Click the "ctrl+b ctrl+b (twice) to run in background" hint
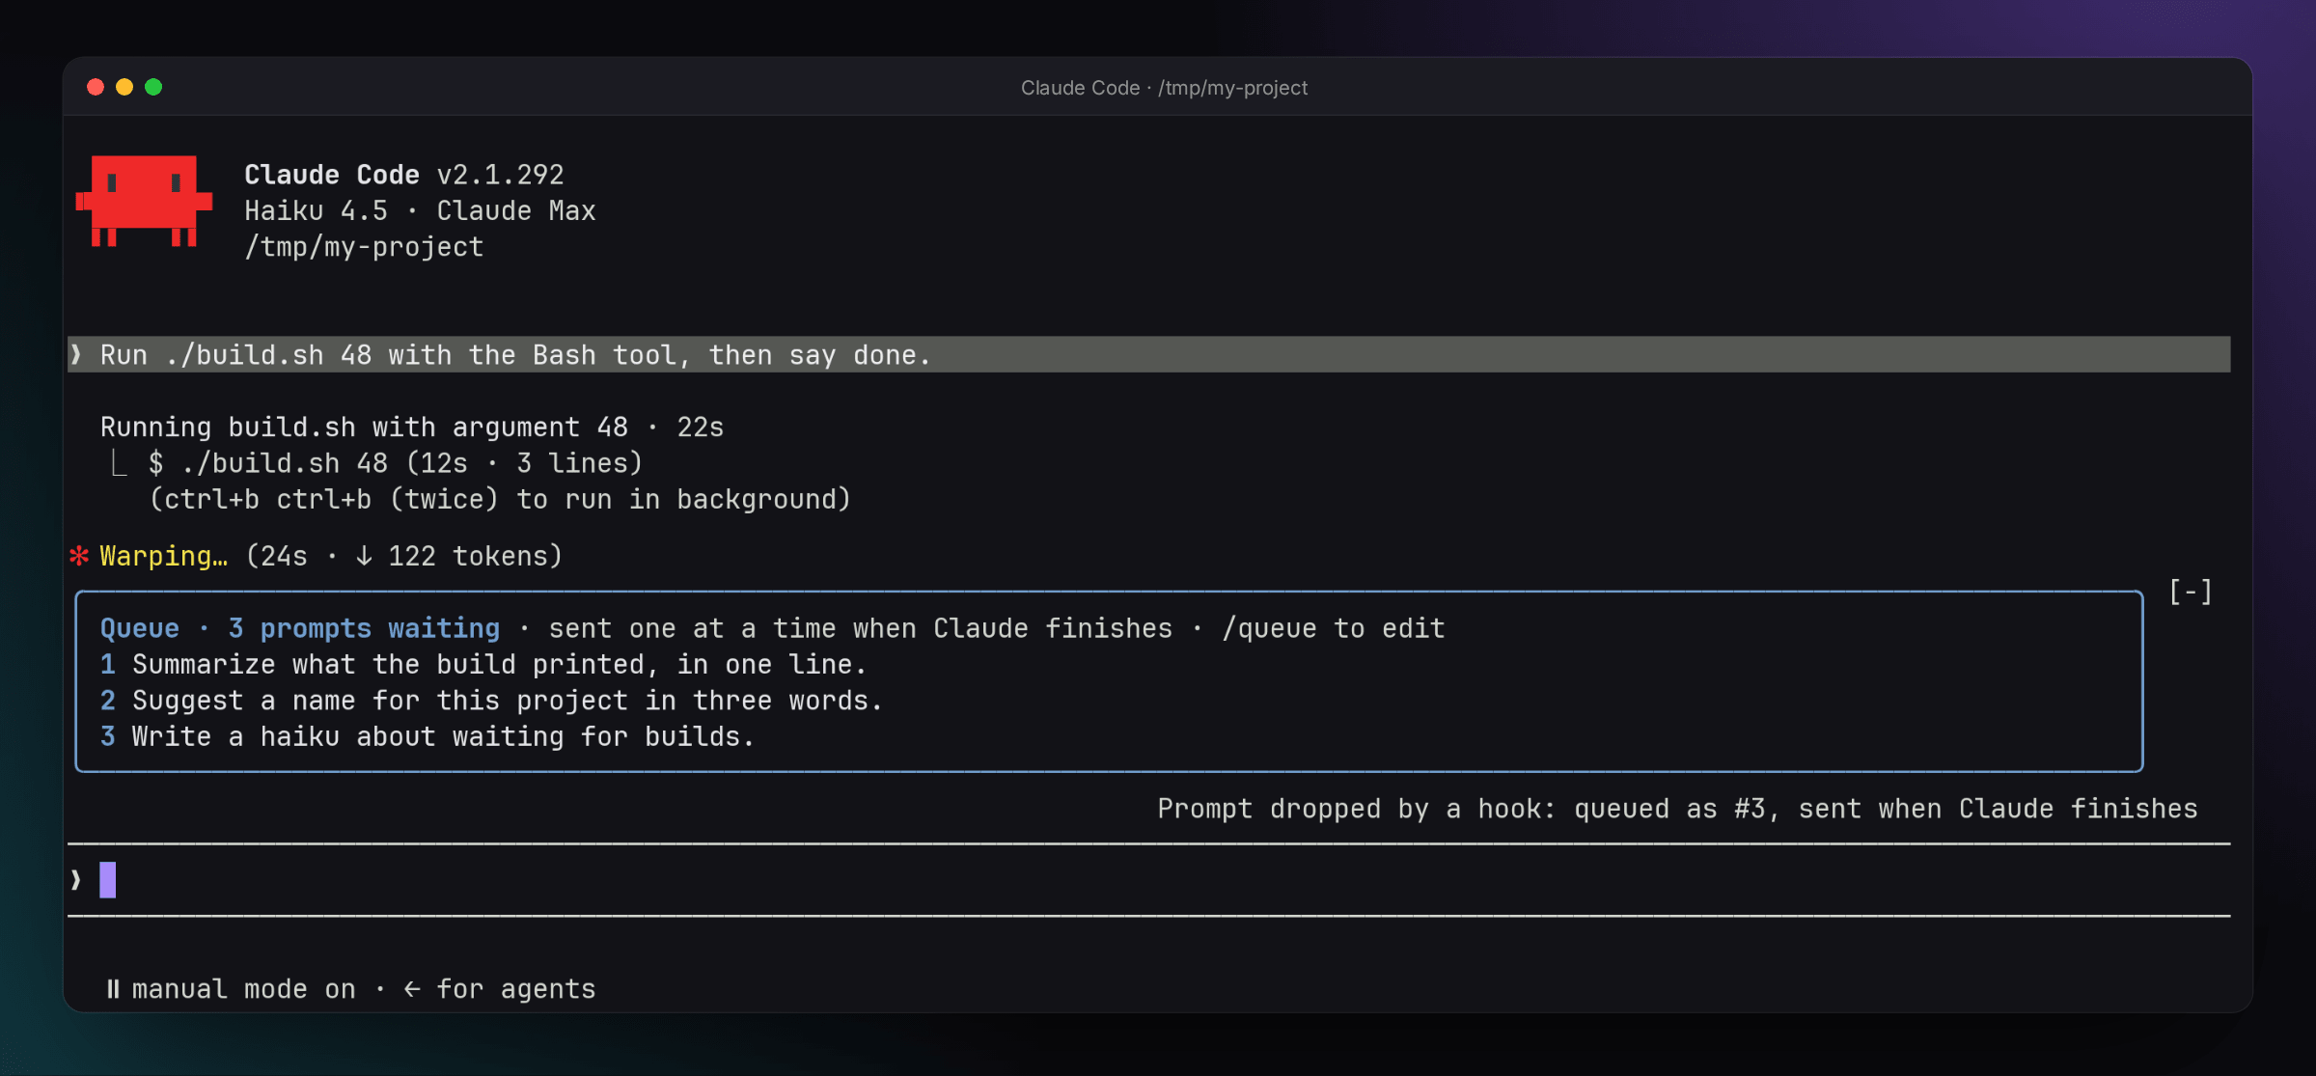Viewport: 2316px width, 1076px height. coord(500,500)
